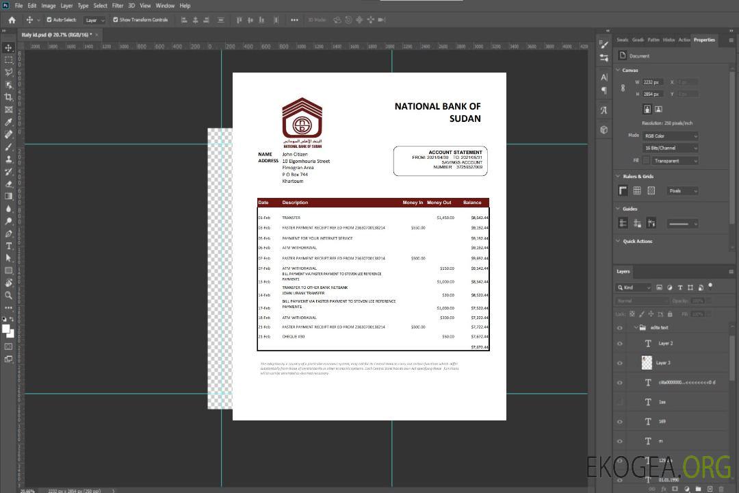Toggle grid icon in Rulers & Grids
739x493 pixels.
(x=637, y=190)
